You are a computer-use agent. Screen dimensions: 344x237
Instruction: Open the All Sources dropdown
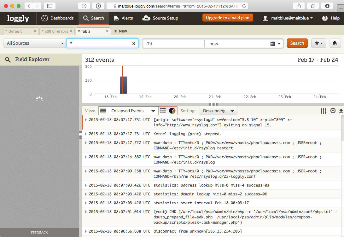pos(35,43)
